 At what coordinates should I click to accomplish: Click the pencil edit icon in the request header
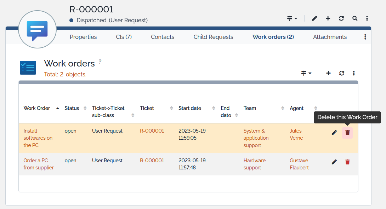pos(314,18)
